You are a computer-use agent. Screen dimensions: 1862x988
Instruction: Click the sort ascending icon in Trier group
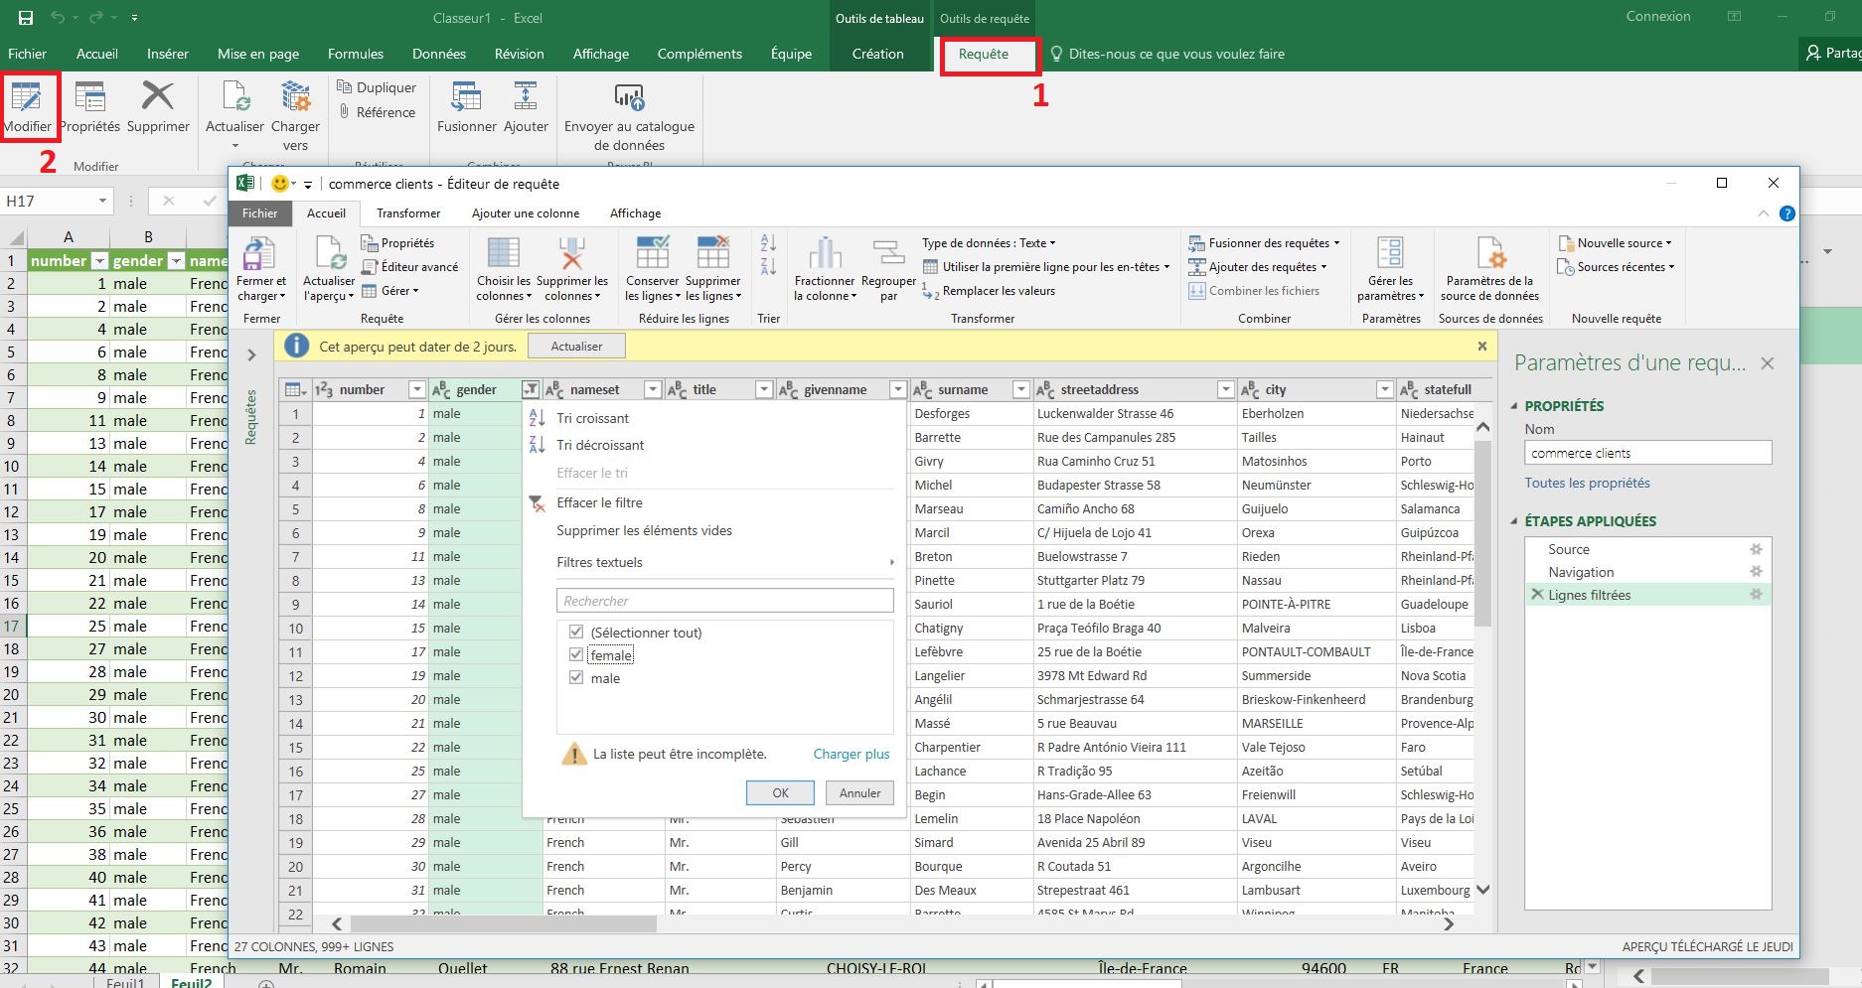click(768, 243)
